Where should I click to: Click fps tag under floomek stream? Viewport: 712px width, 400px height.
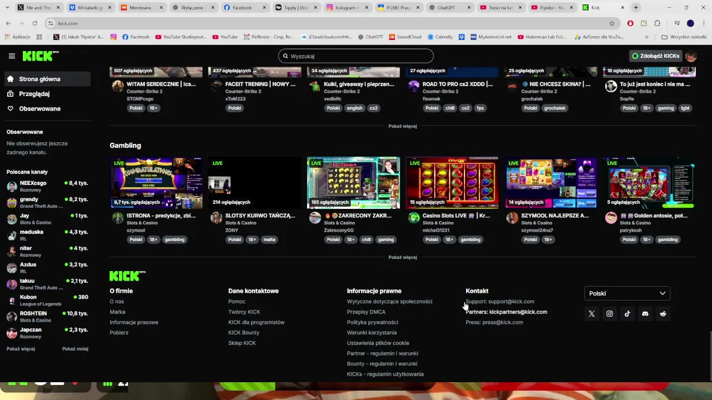point(480,108)
